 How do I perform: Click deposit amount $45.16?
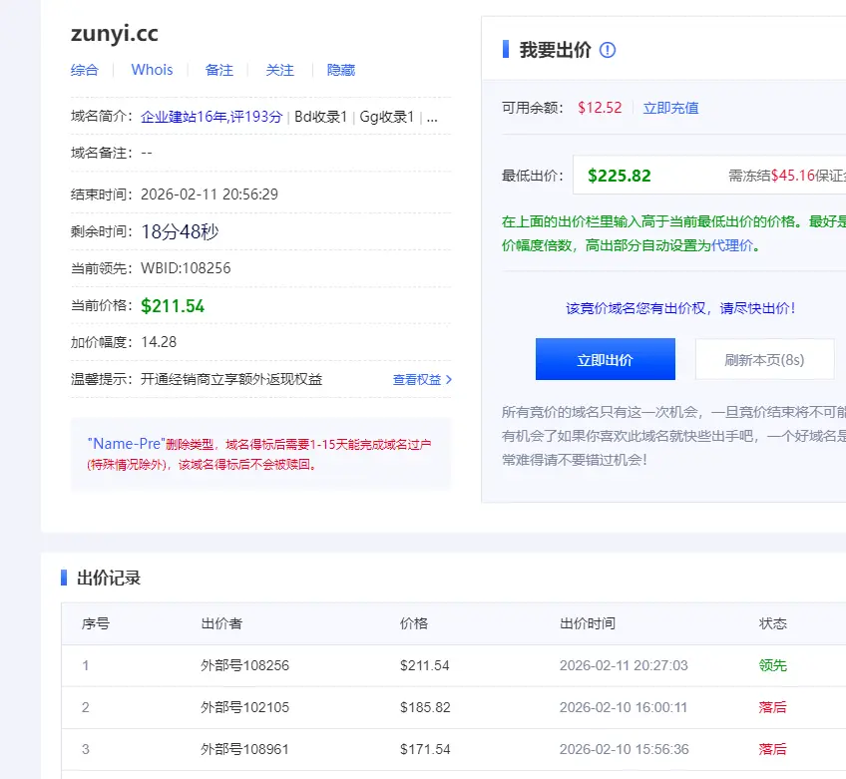click(x=792, y=176)
